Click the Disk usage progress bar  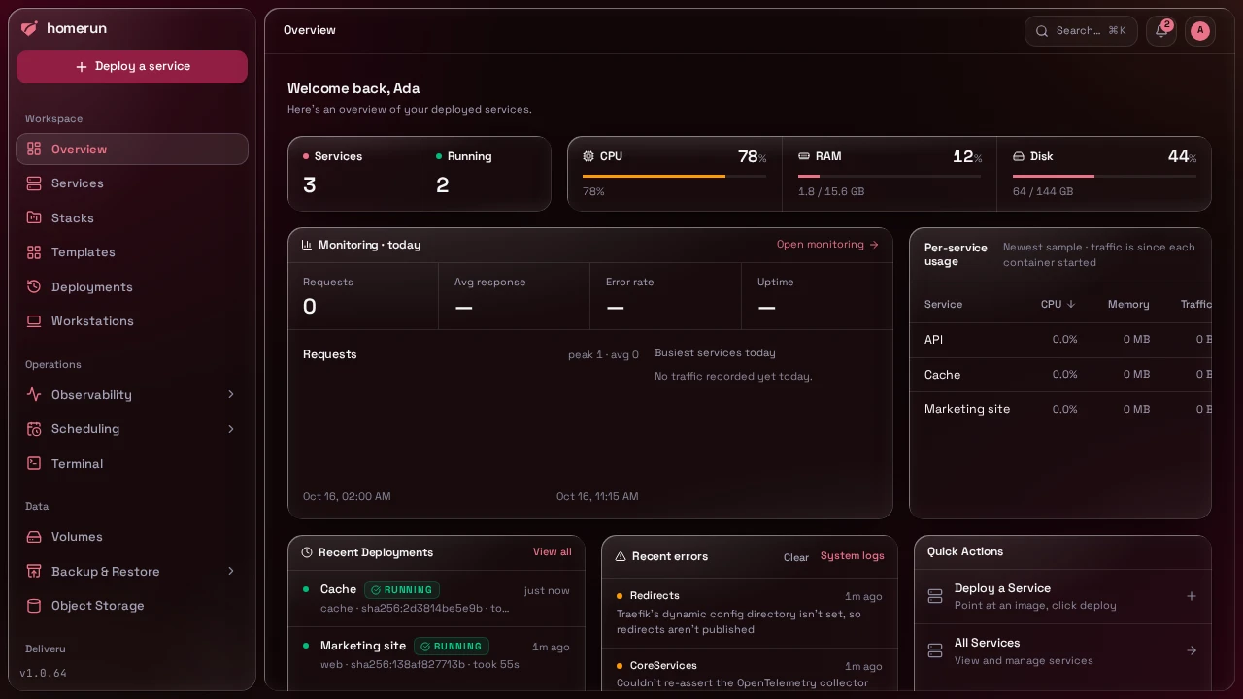(x=1104, y=176)
